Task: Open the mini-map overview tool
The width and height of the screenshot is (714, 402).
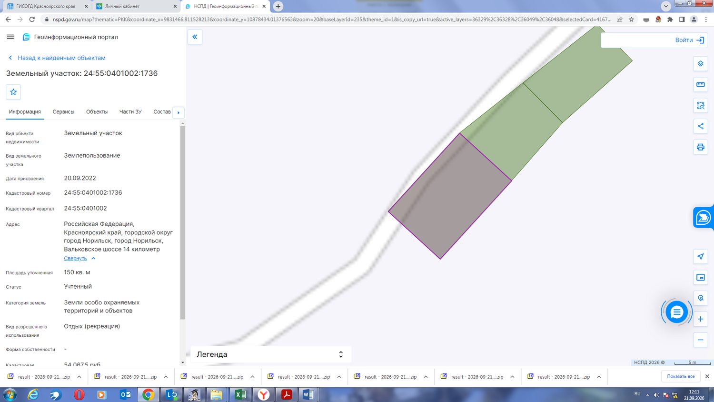Action: pos(701,277)
